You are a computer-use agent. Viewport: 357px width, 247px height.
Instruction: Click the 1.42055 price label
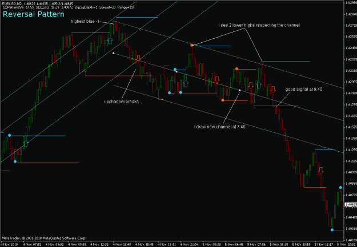(x=351, y=82)
